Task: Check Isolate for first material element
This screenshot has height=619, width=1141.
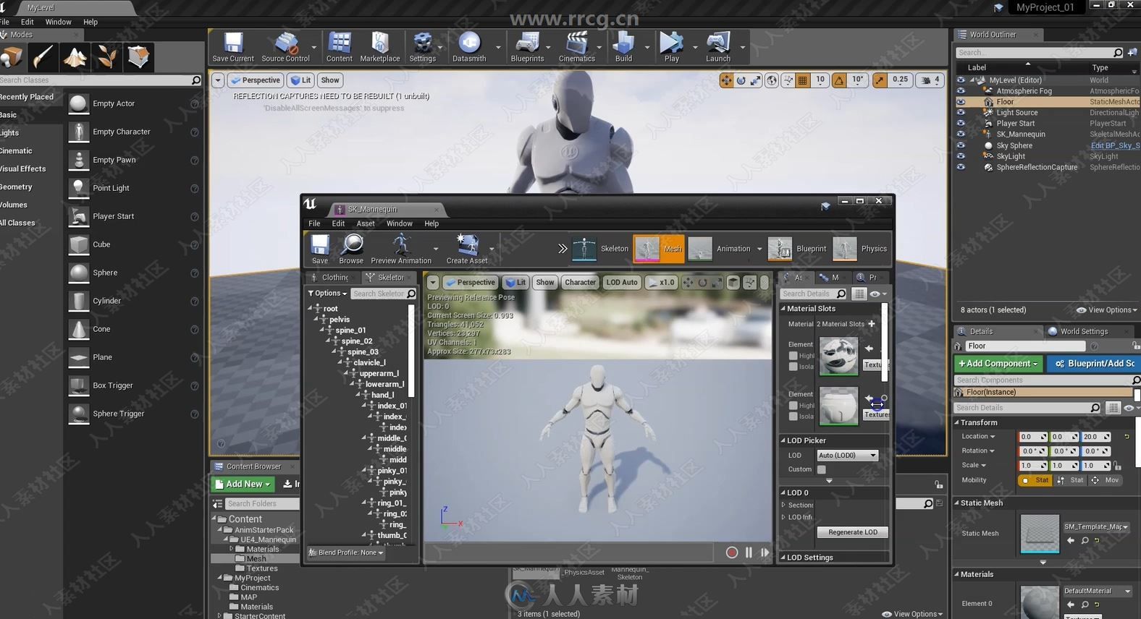Action: pos(793,367)
